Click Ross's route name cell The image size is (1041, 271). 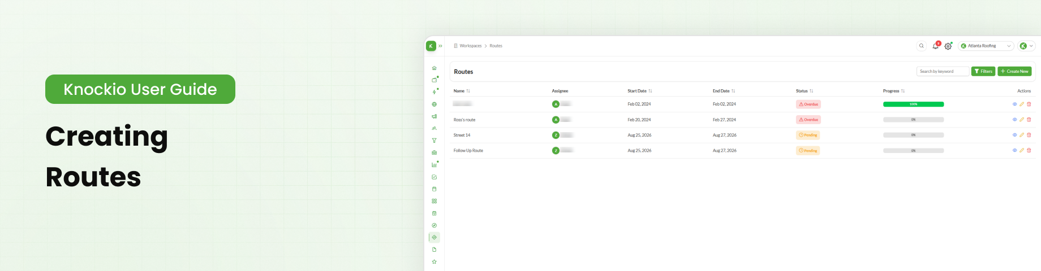coord(464,120)
